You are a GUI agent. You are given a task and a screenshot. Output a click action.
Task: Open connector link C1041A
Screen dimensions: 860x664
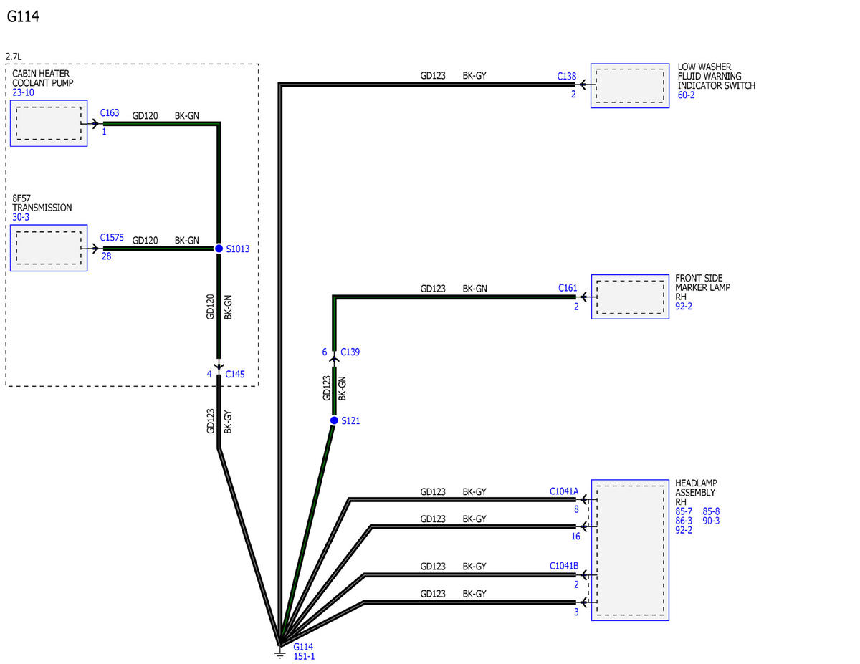(x=563, y=491)
